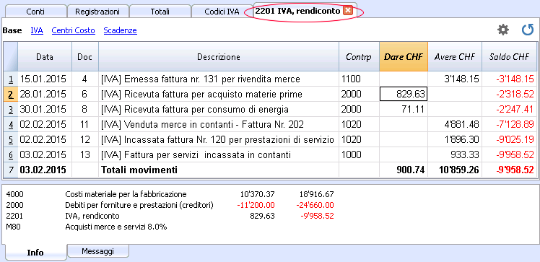The image size is (540, 262).
Task: Switch to the Conti tab
Action: point(35,12)
